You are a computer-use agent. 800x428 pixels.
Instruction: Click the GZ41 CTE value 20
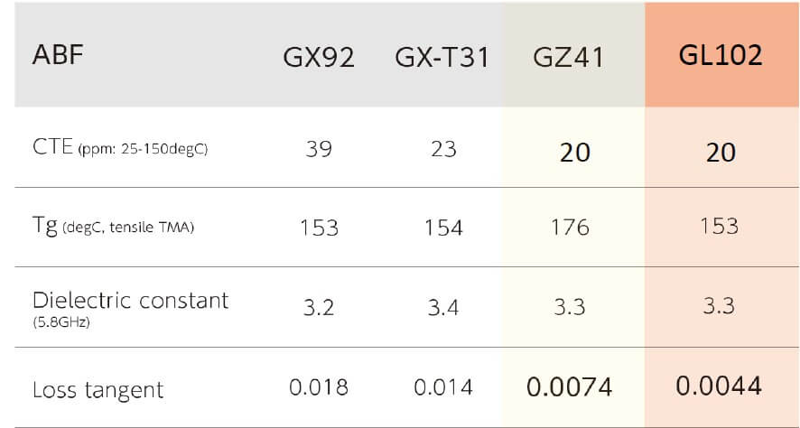[574, 152]
